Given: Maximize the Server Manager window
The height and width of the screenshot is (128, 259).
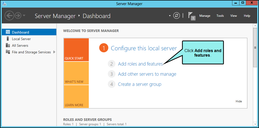Looking at the screenshot, I should tap(242, 3).
